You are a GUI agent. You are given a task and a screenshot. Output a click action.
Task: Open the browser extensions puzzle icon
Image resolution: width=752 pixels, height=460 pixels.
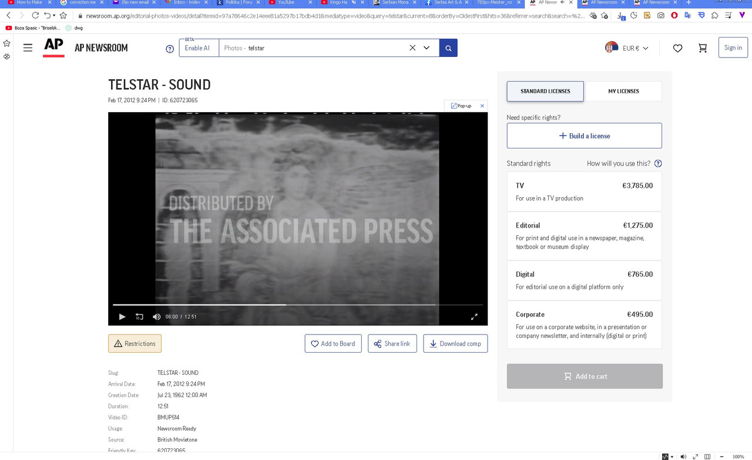click(714, 15)
